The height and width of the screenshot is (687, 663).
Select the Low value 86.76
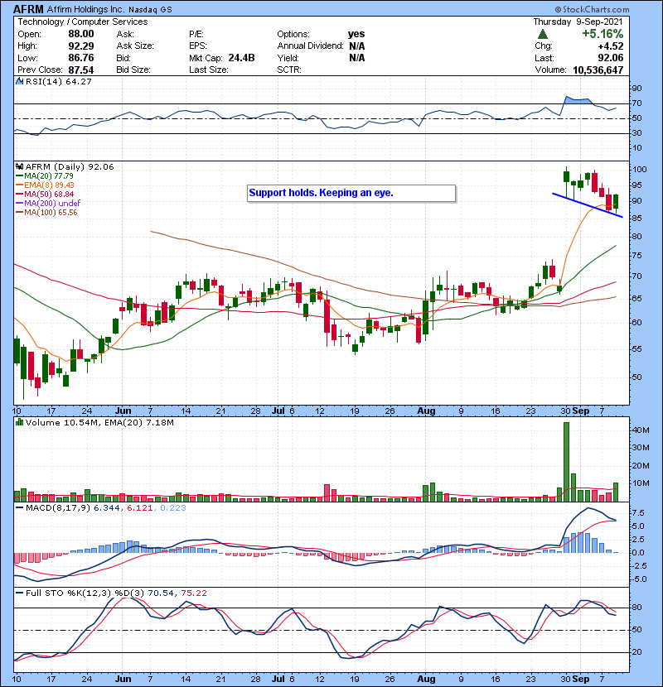point(80,58)
